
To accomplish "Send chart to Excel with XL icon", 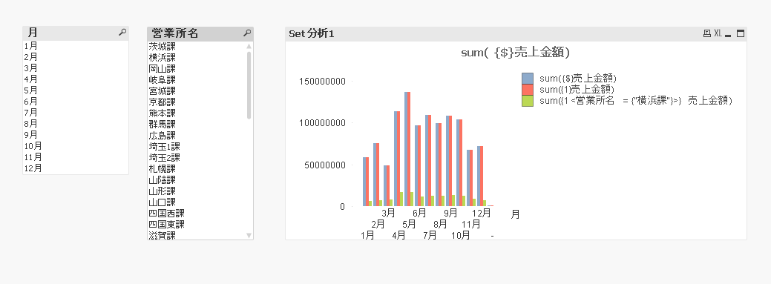I will [718, 33].
